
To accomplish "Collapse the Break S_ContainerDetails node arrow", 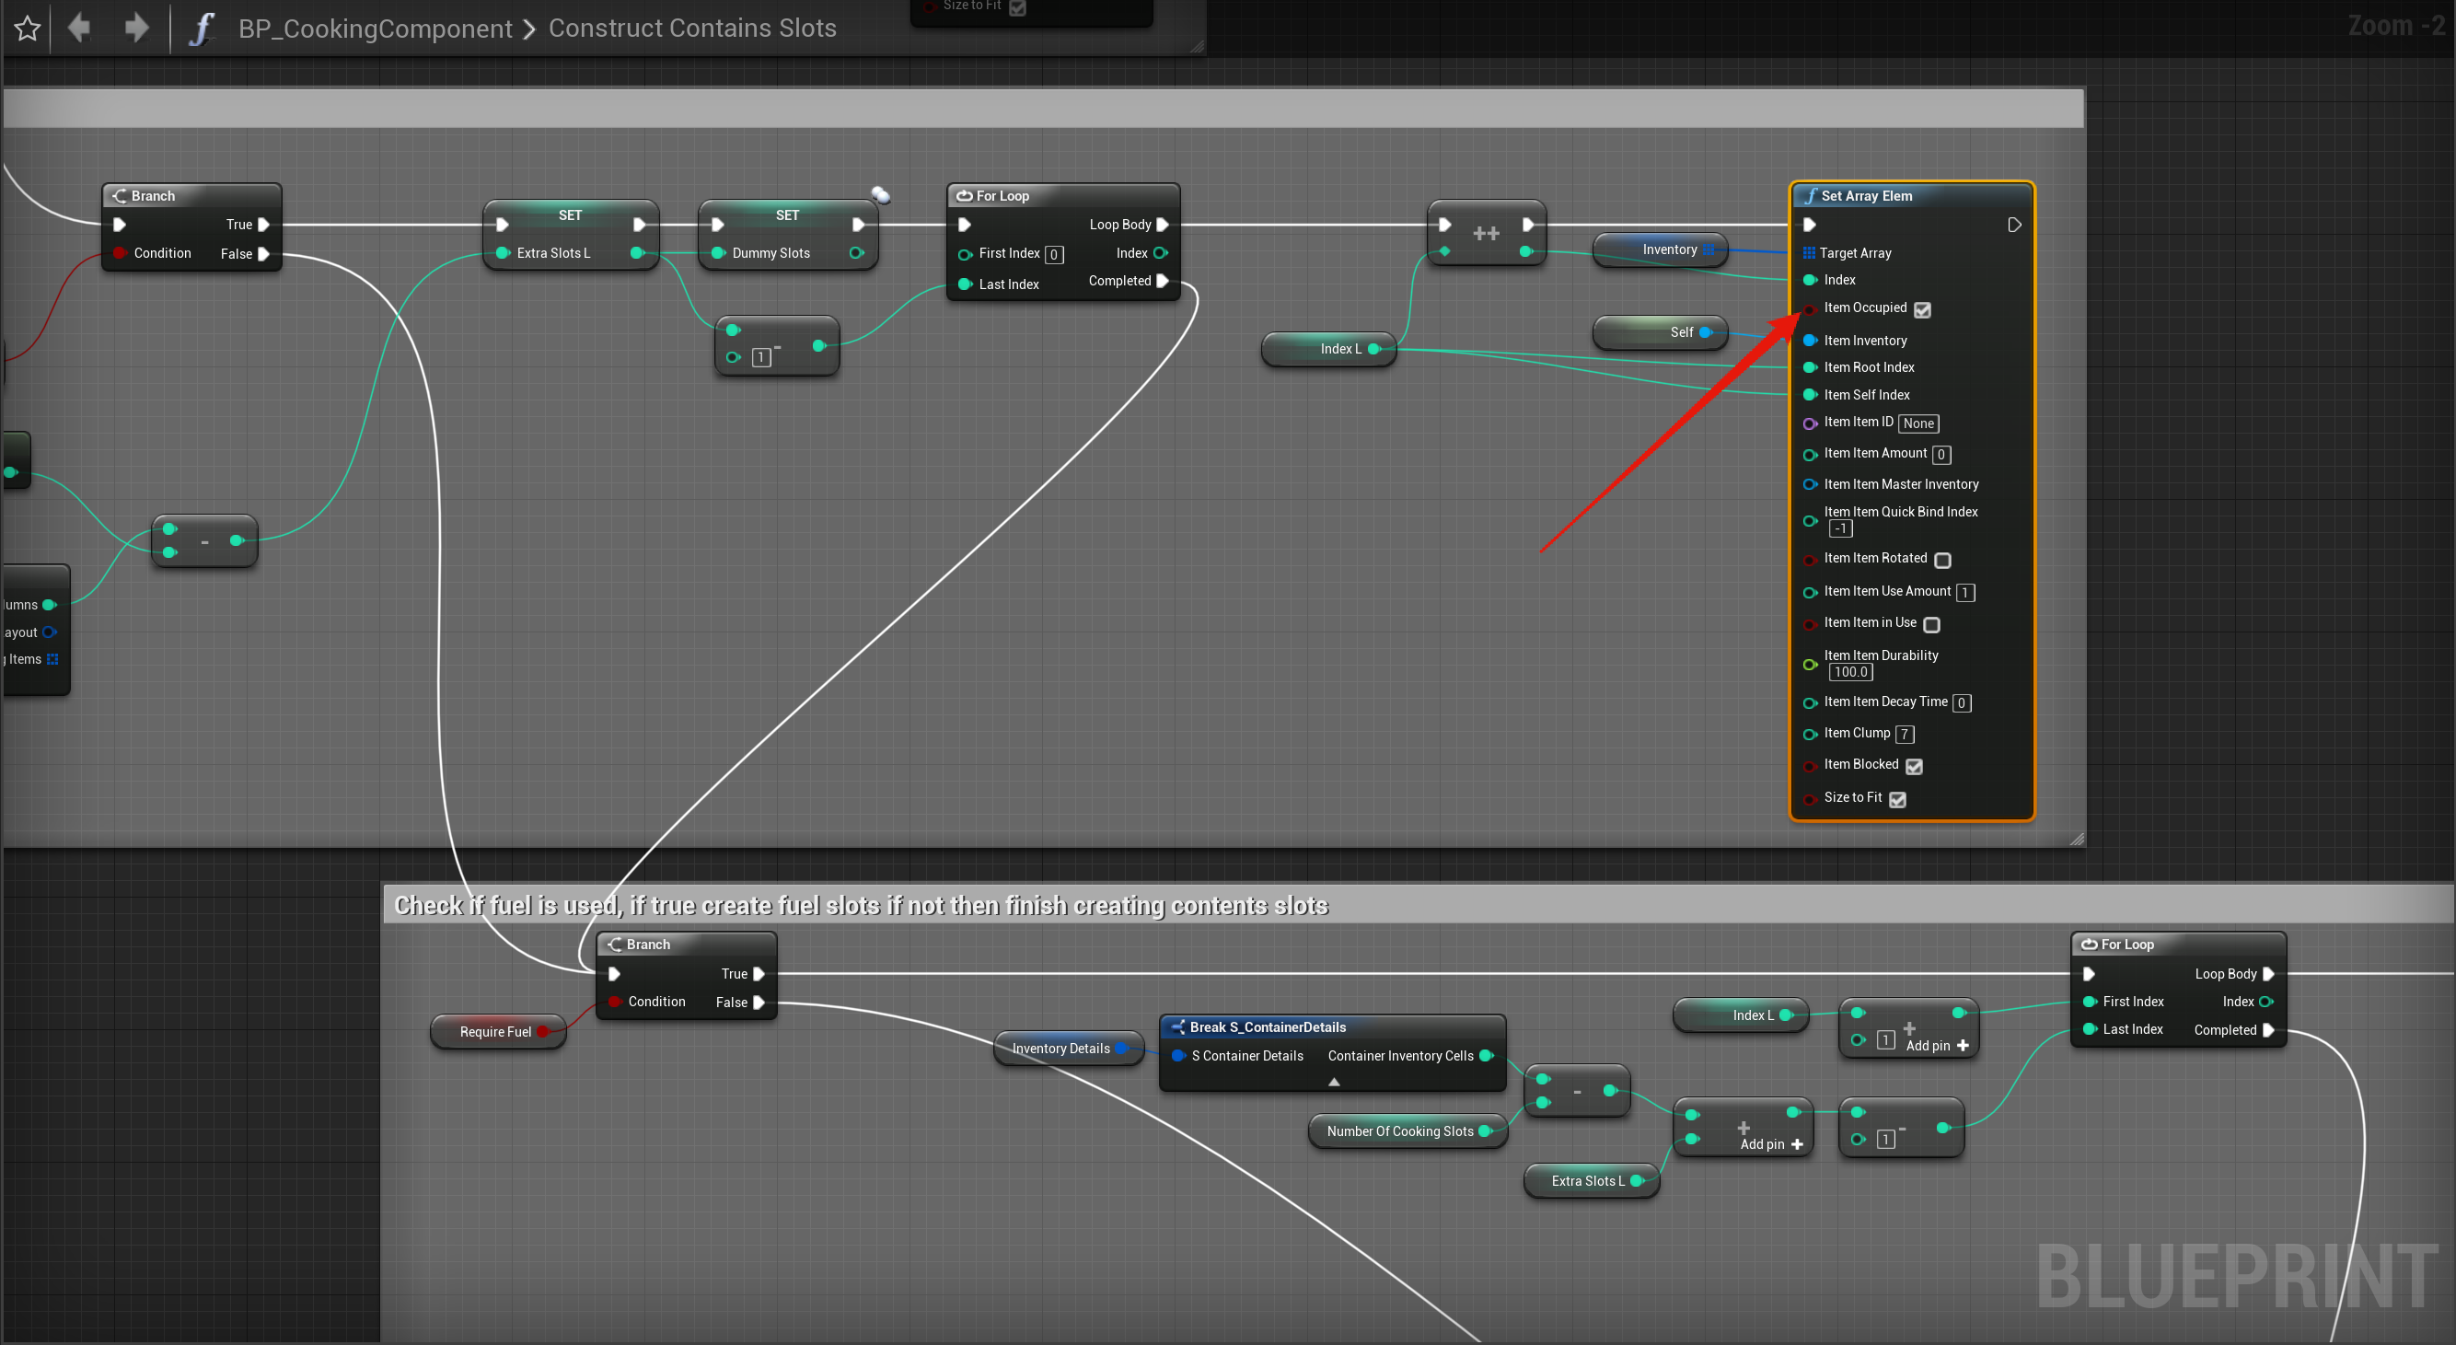I will pos(1334,1082).
